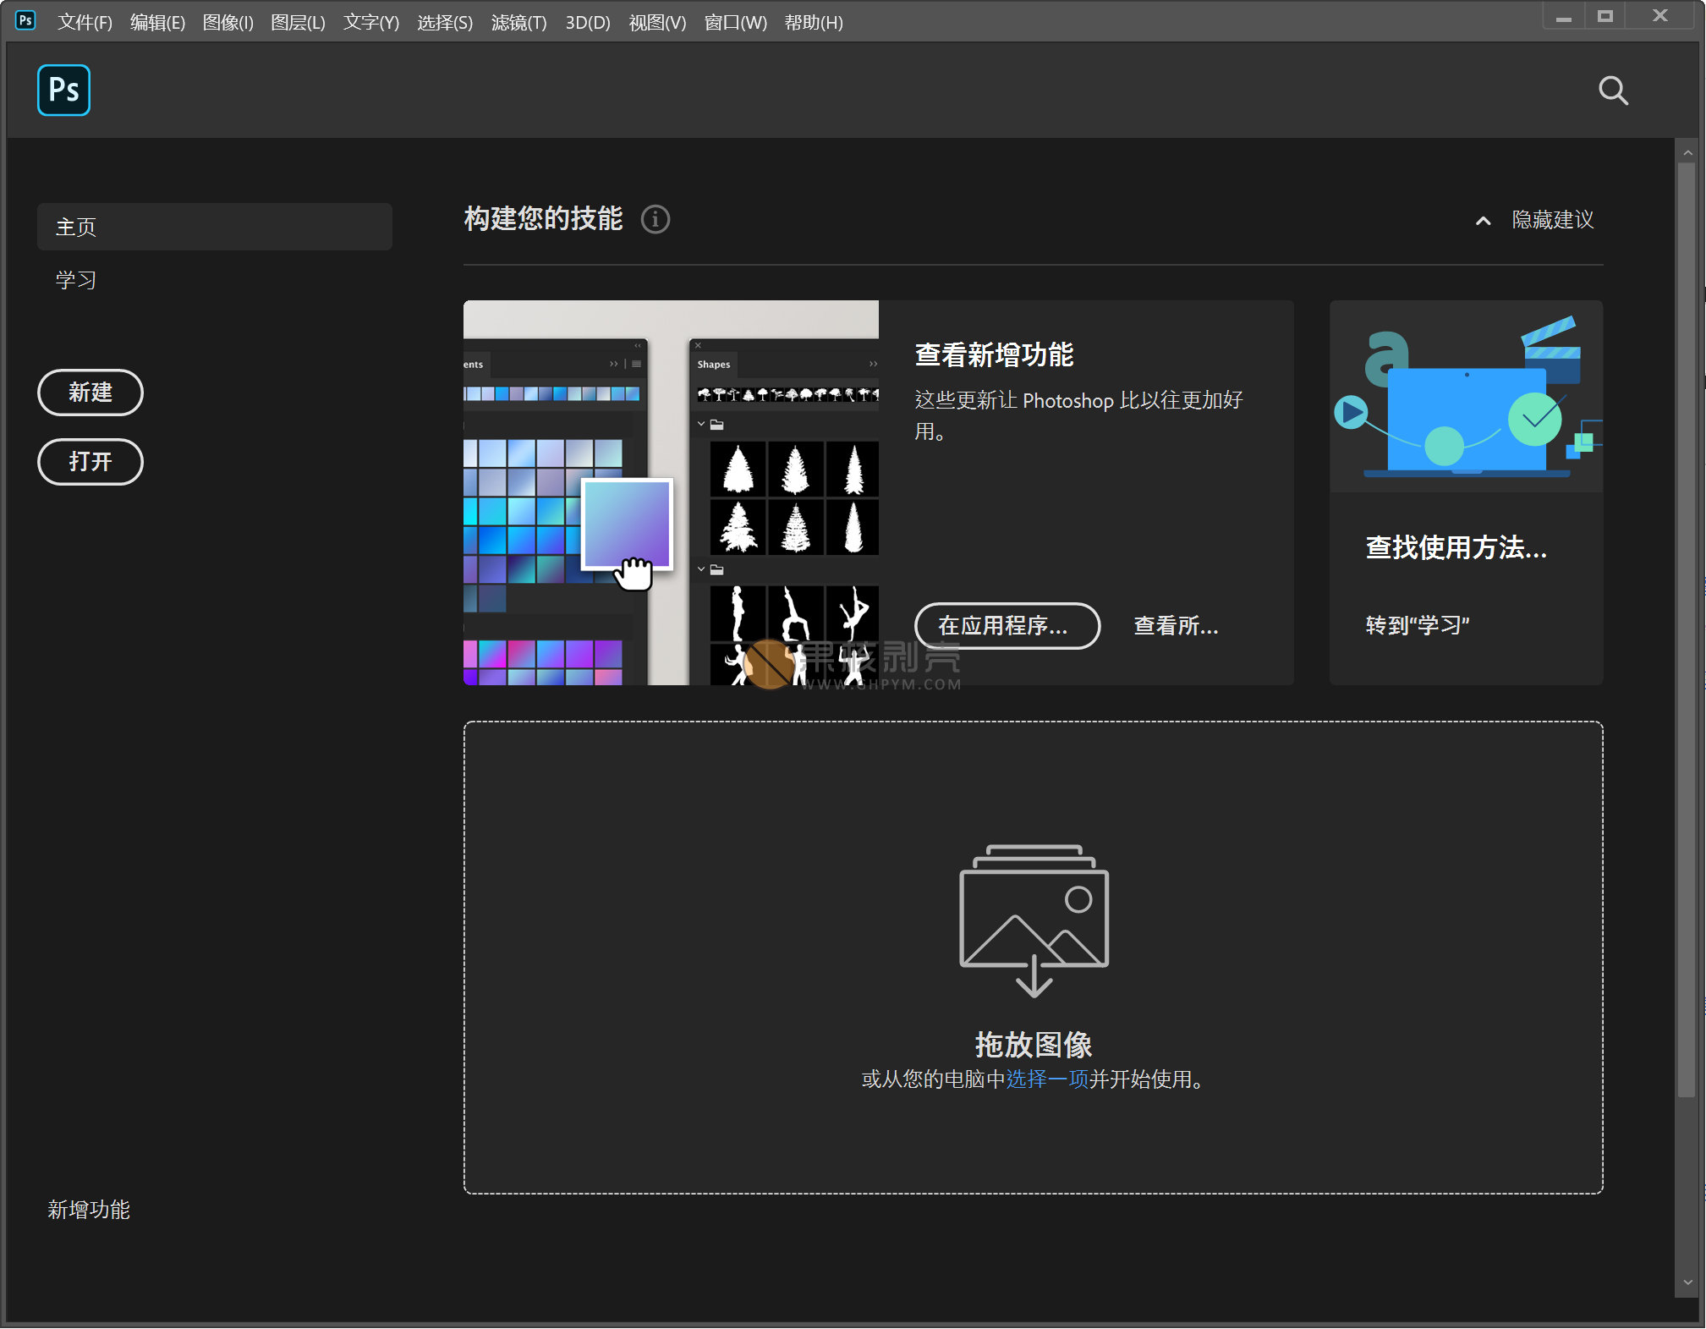1706x1329 pixels.
Task: Click the vertical scrollbar thumb
Action: coord(1687,630)
